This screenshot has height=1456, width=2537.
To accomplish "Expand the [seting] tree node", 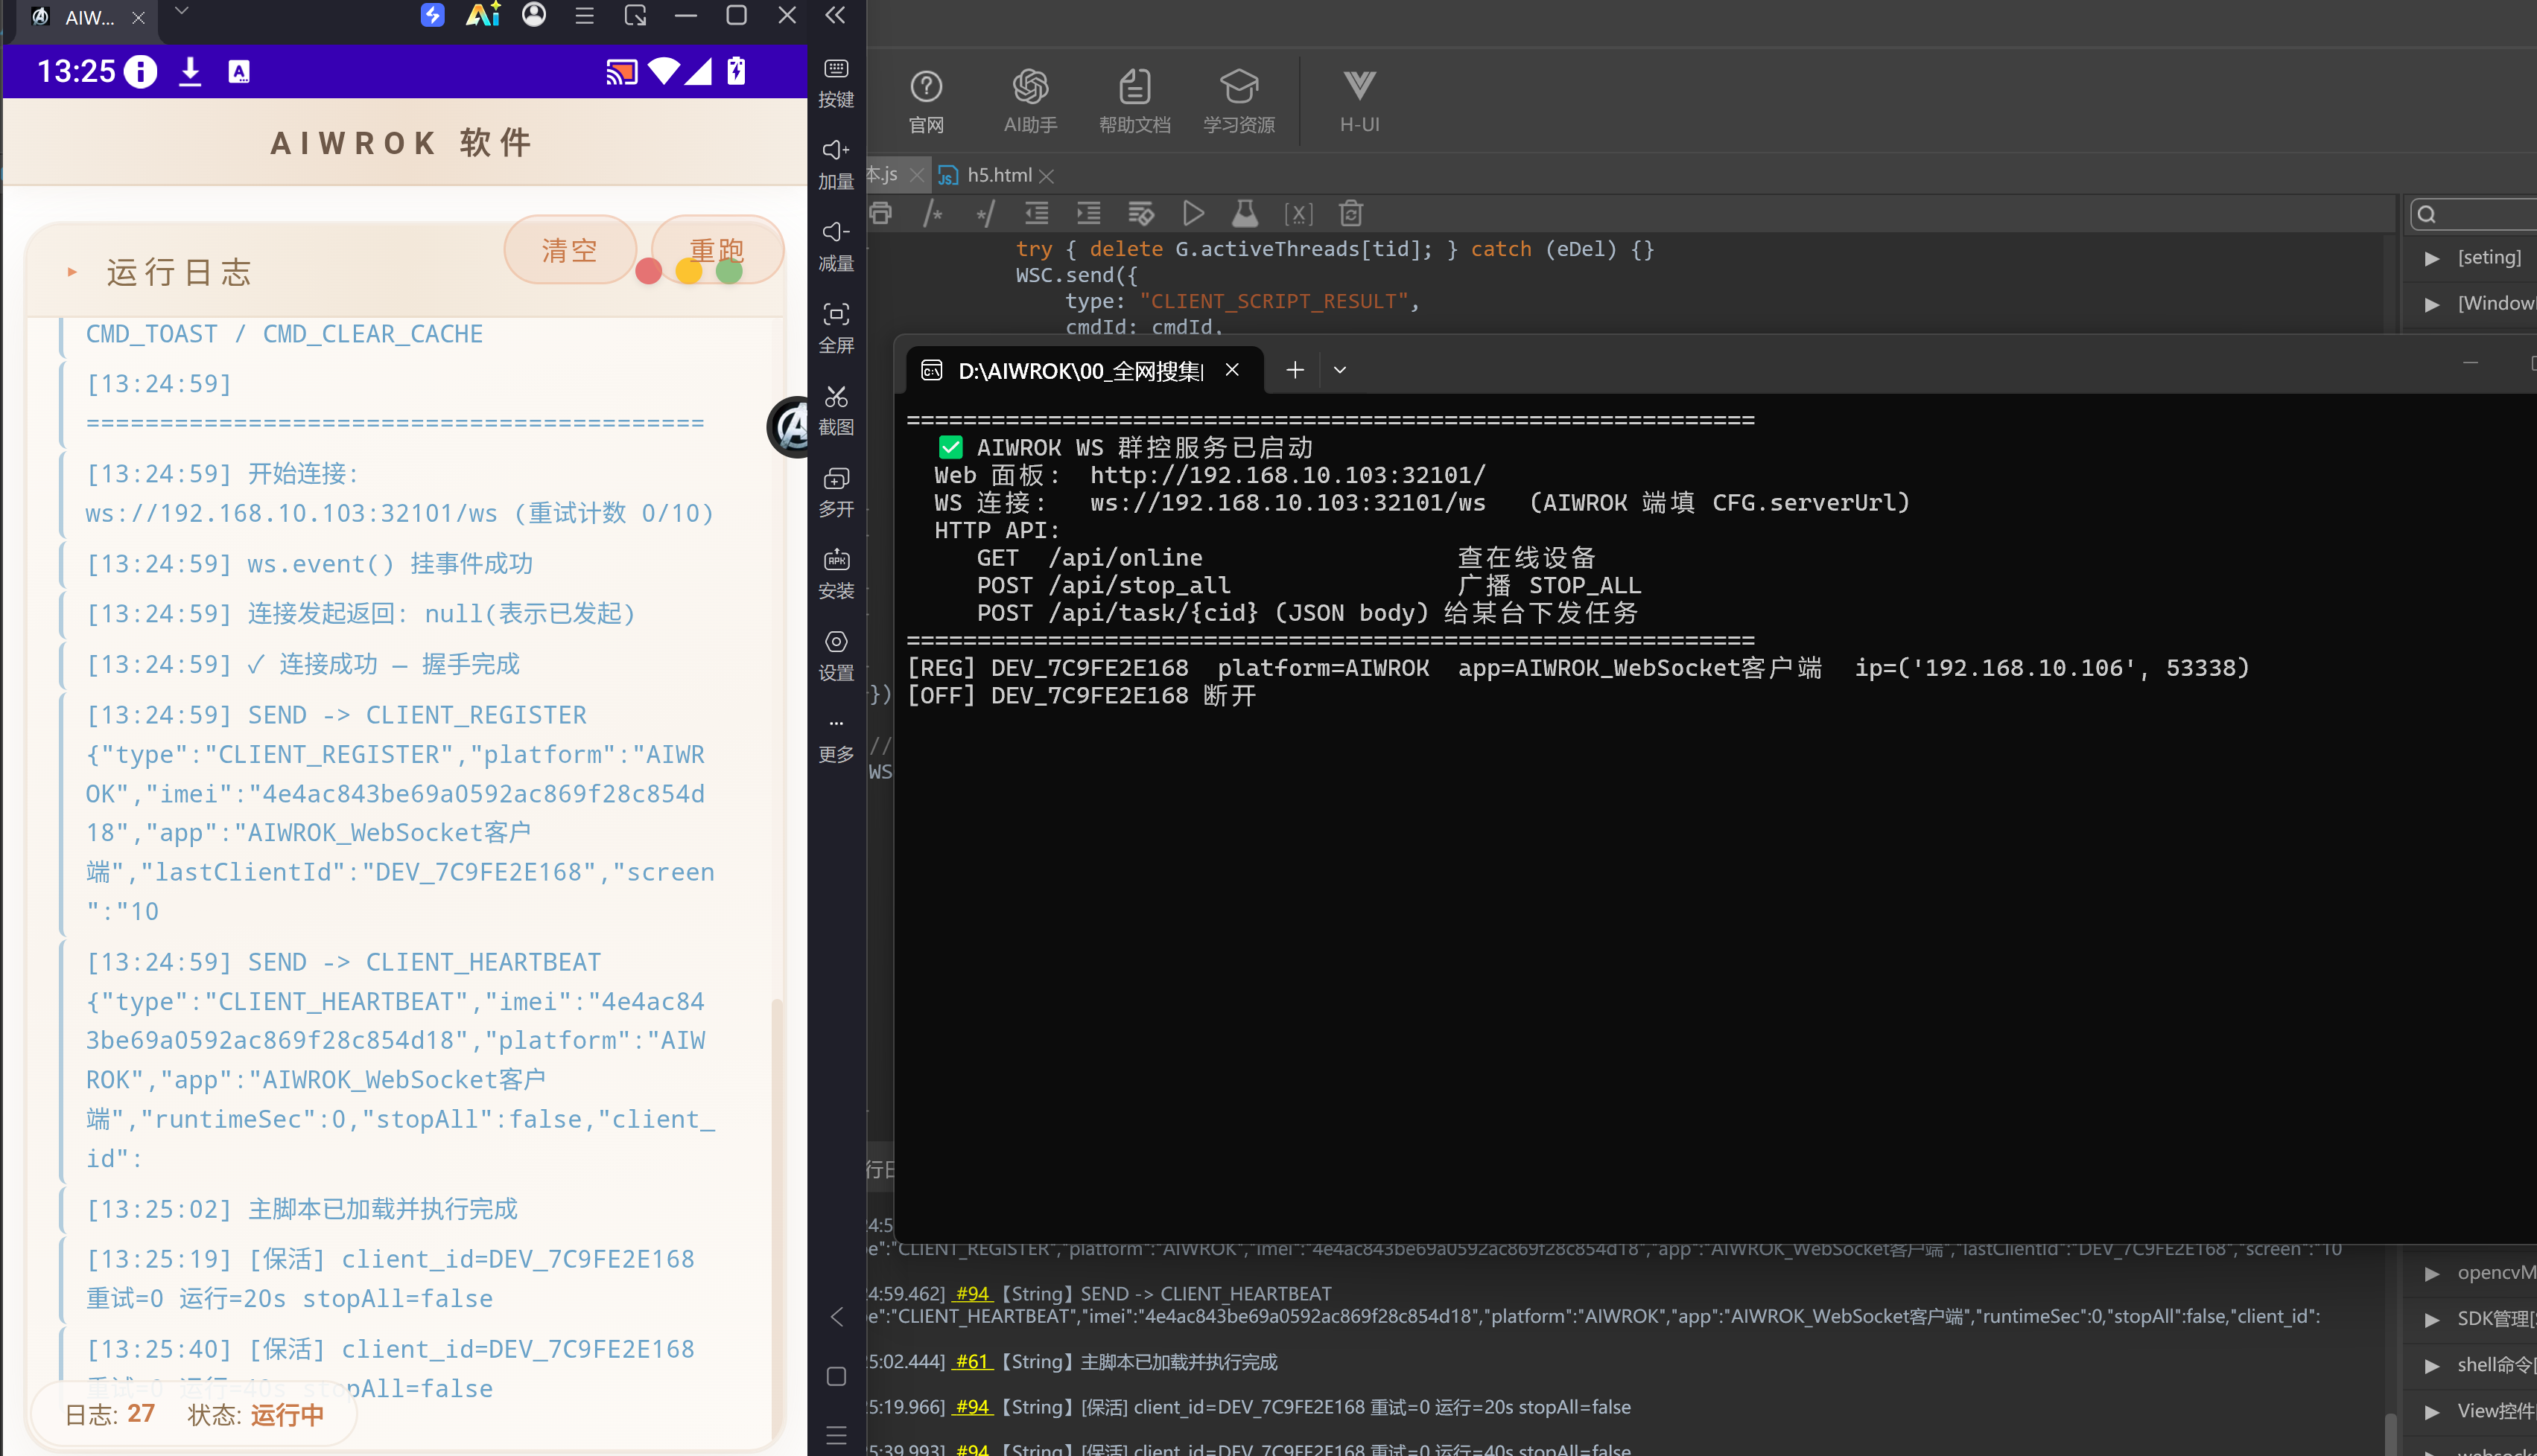I will (2432, 258).
